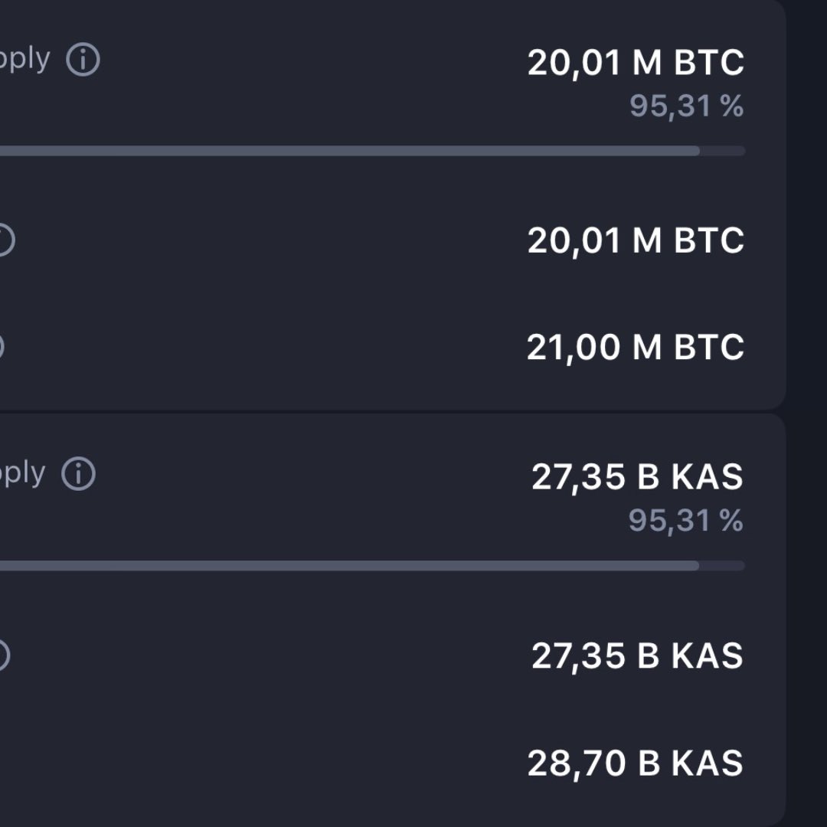Select the topmost 20,01 M BTC value

click(636, 63)
